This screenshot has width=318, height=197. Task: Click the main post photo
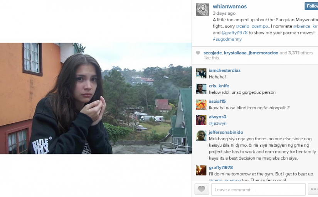[x=96, y=98]
